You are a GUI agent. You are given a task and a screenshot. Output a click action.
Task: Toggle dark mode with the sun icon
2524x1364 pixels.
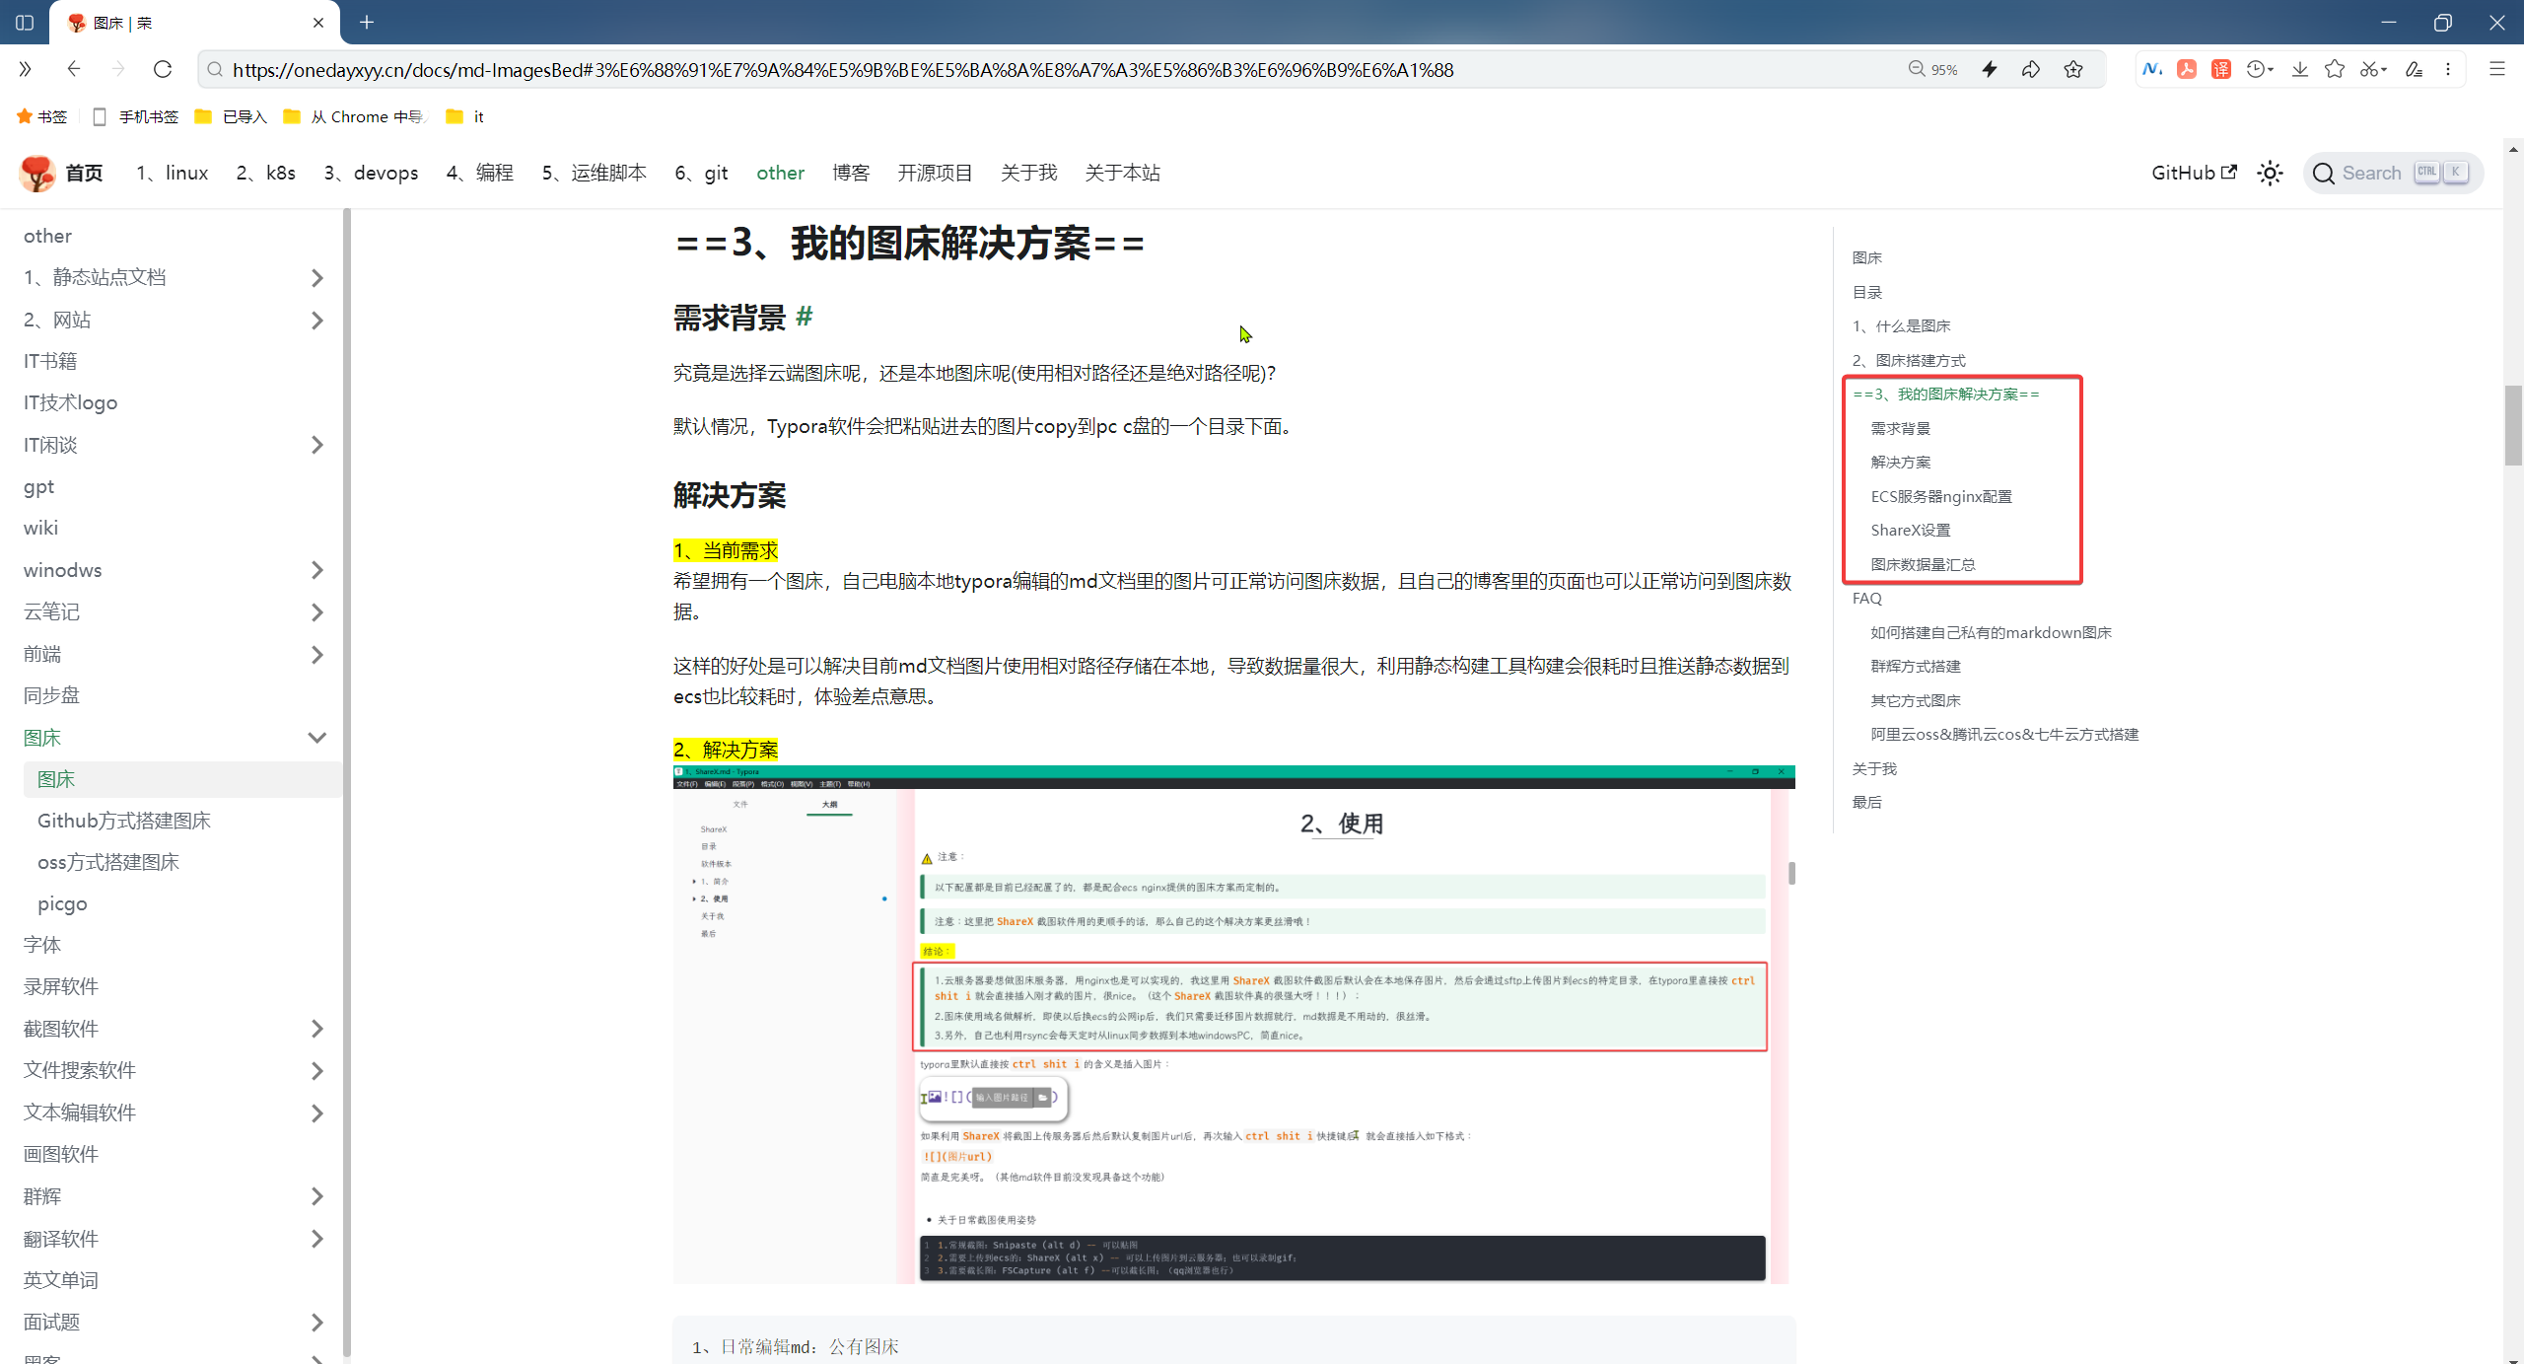tap(2271, 174)
